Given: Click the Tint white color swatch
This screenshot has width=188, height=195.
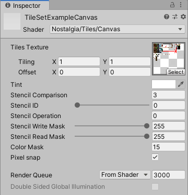Looking at the screenshot, I should click(163, 84).
